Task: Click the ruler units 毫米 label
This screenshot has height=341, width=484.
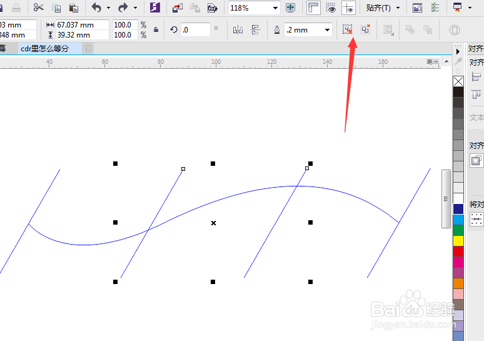Action: [433, 62]
